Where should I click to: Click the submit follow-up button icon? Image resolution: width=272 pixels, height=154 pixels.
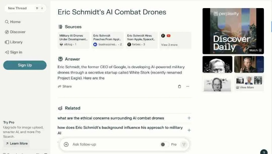point(184,144)
